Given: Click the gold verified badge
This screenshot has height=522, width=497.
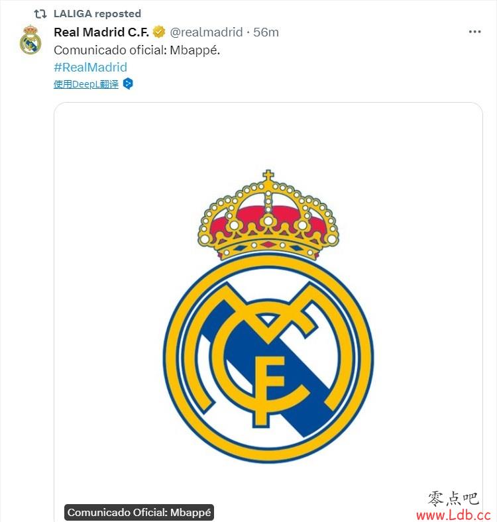Looking at the screenshot, I should [159, 32].
